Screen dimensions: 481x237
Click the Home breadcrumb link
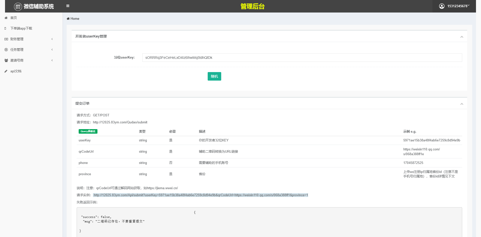pos(75,19)
